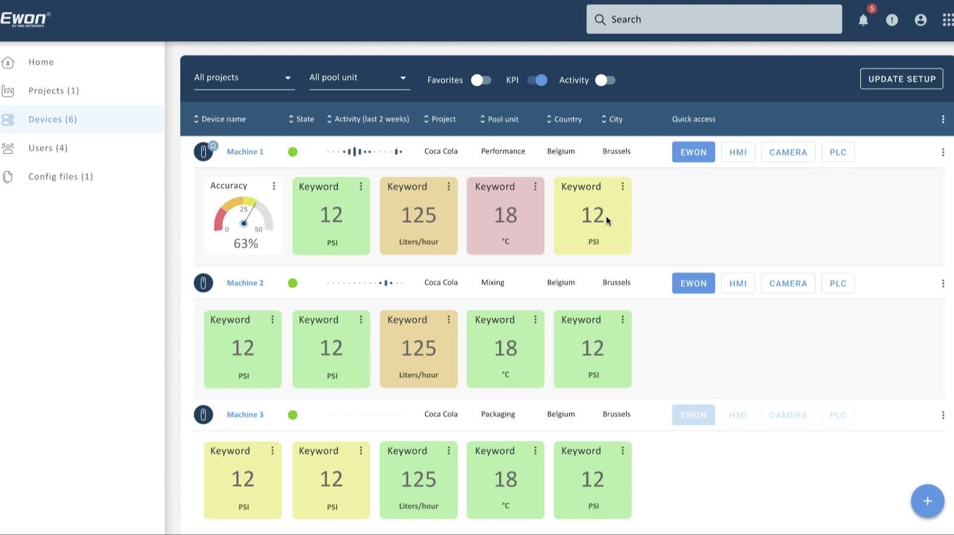
Task: Open the user account profile icon
Action: point(921,20)
